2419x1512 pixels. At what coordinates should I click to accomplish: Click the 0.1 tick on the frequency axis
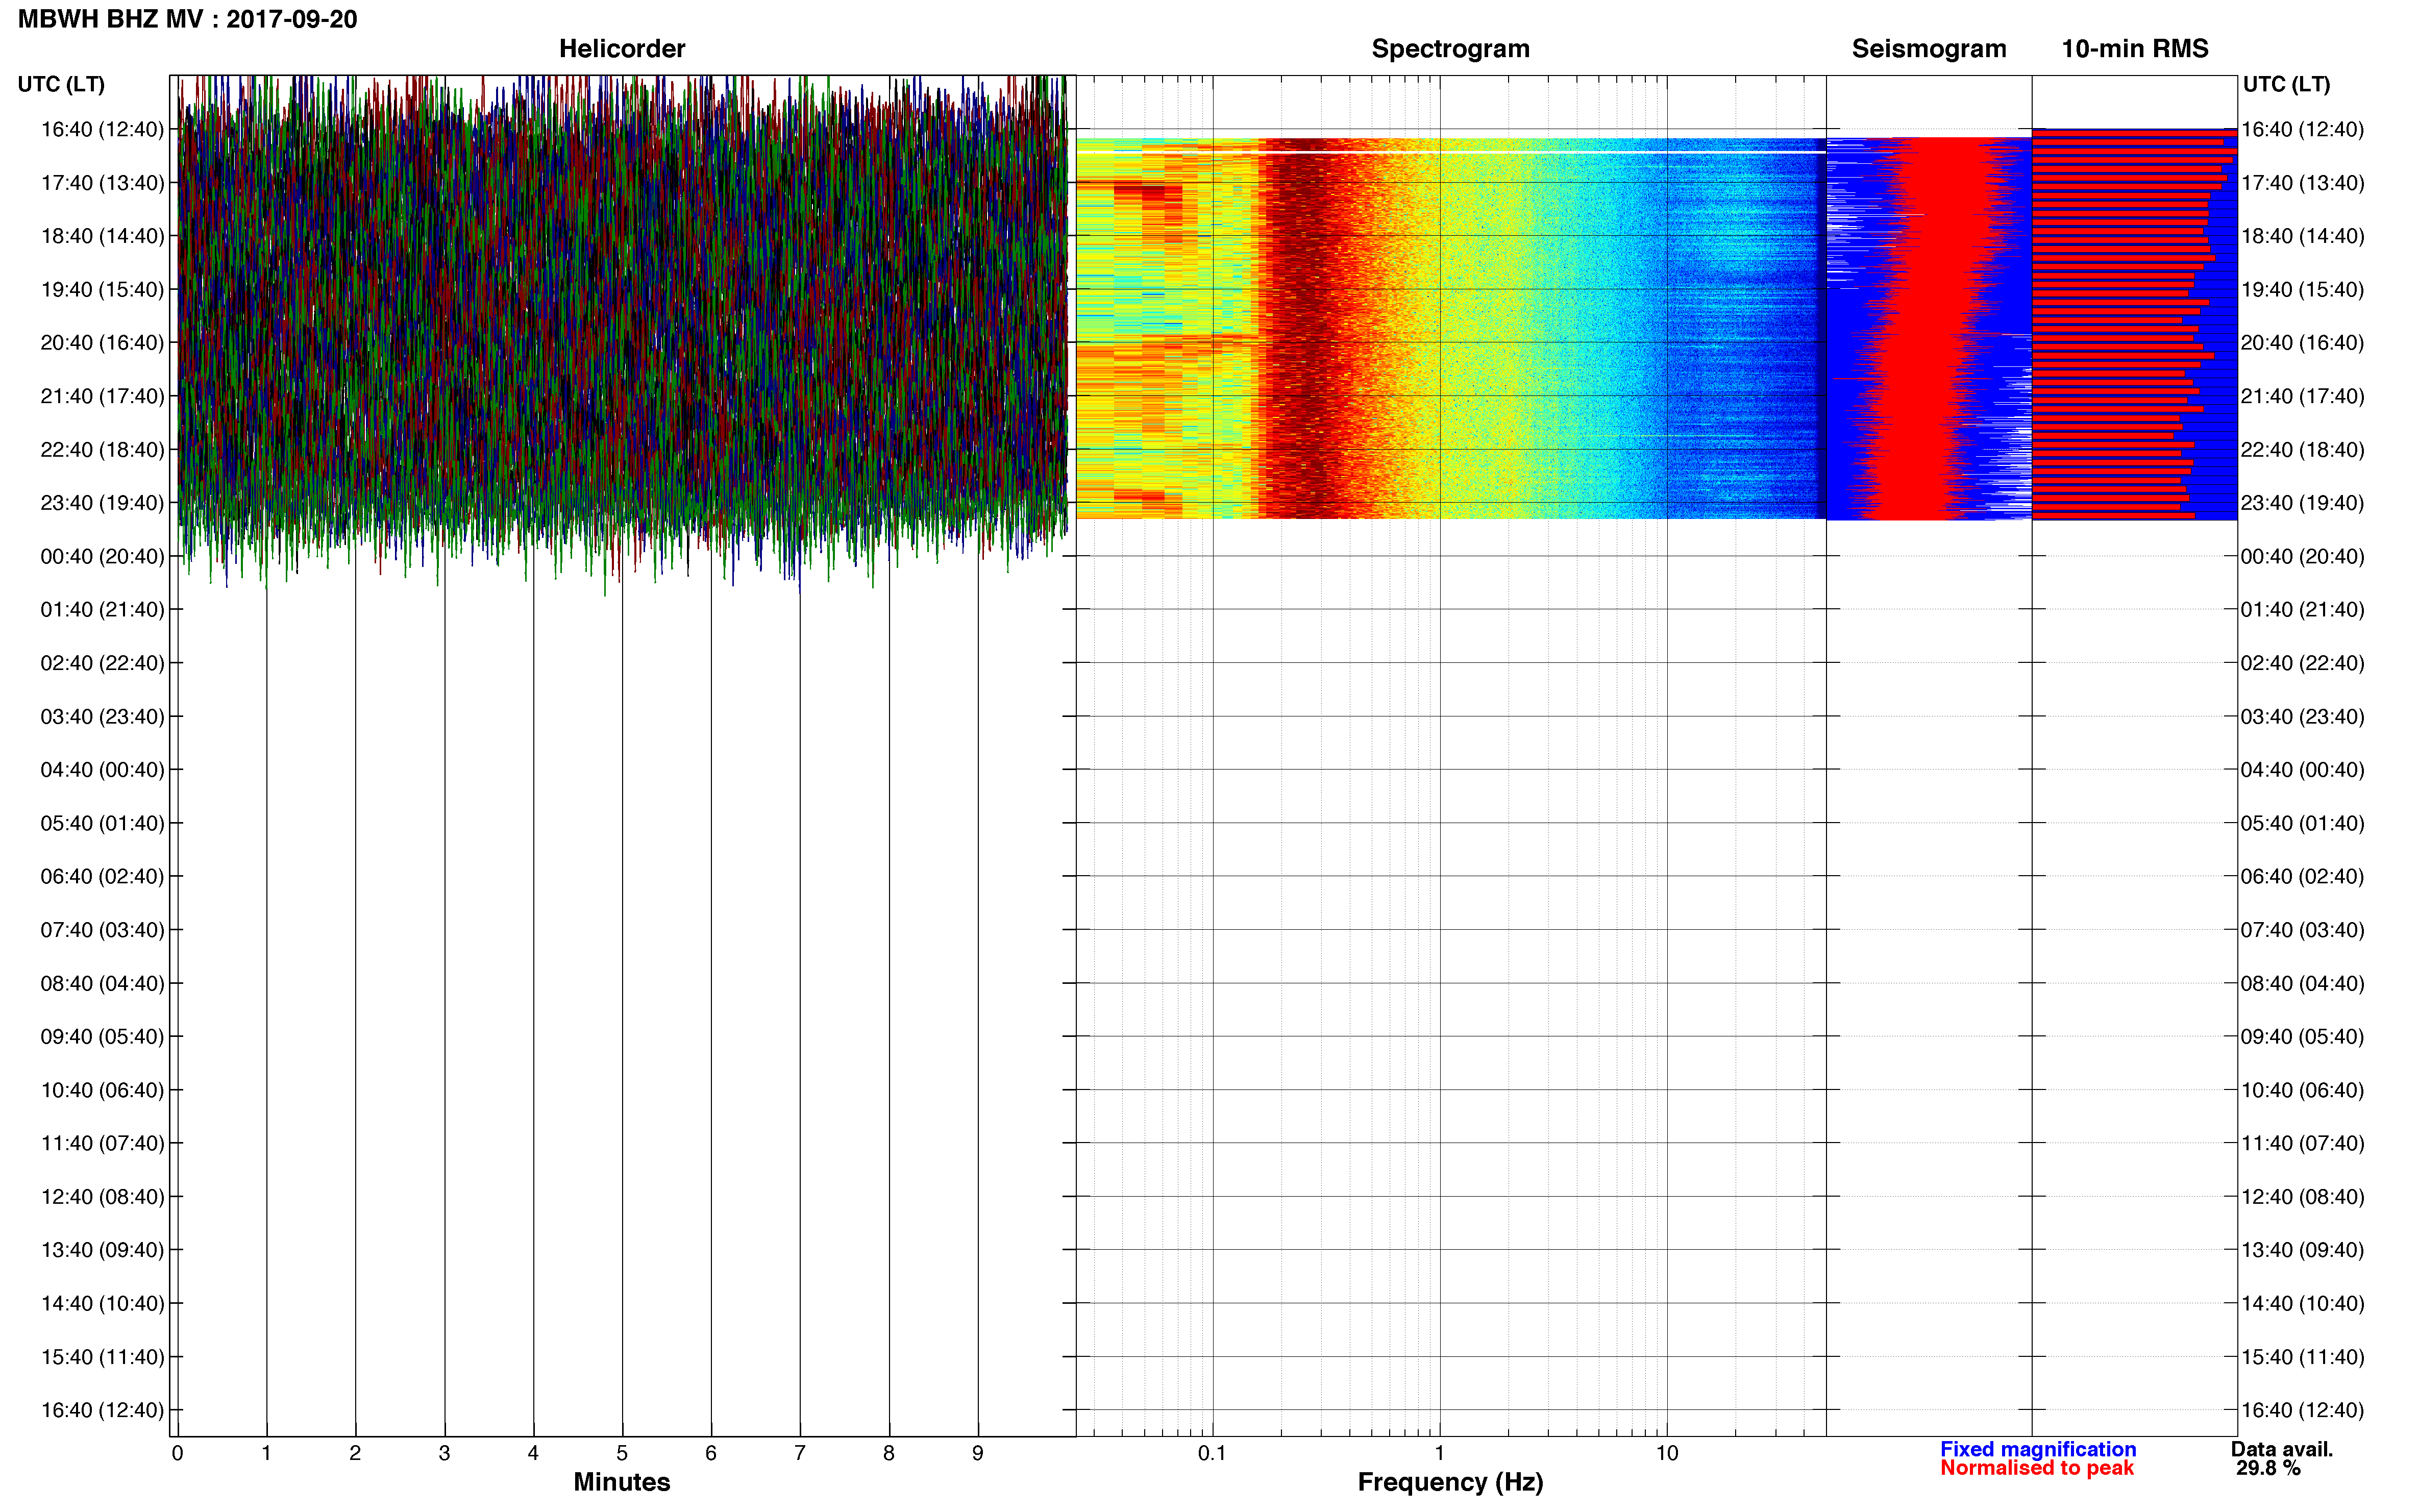pyautogui.click(x=1212, y=1453)
